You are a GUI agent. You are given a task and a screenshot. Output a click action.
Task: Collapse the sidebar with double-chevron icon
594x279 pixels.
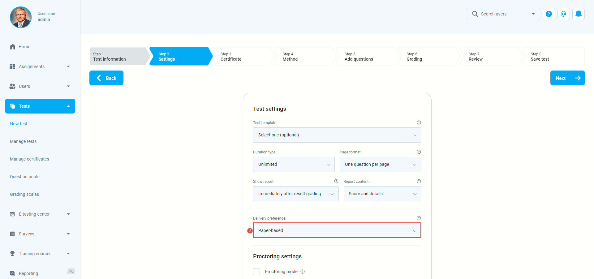click(71, 271)
